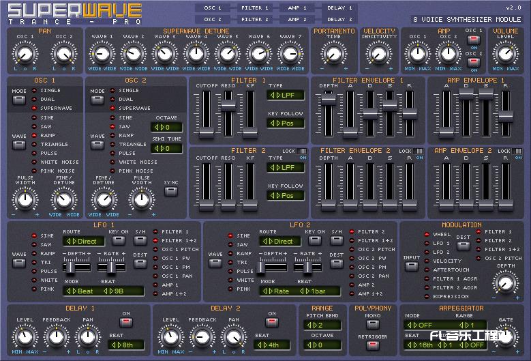Click the OSC 1 Pulse Width knob

click(x=25, y=200)
